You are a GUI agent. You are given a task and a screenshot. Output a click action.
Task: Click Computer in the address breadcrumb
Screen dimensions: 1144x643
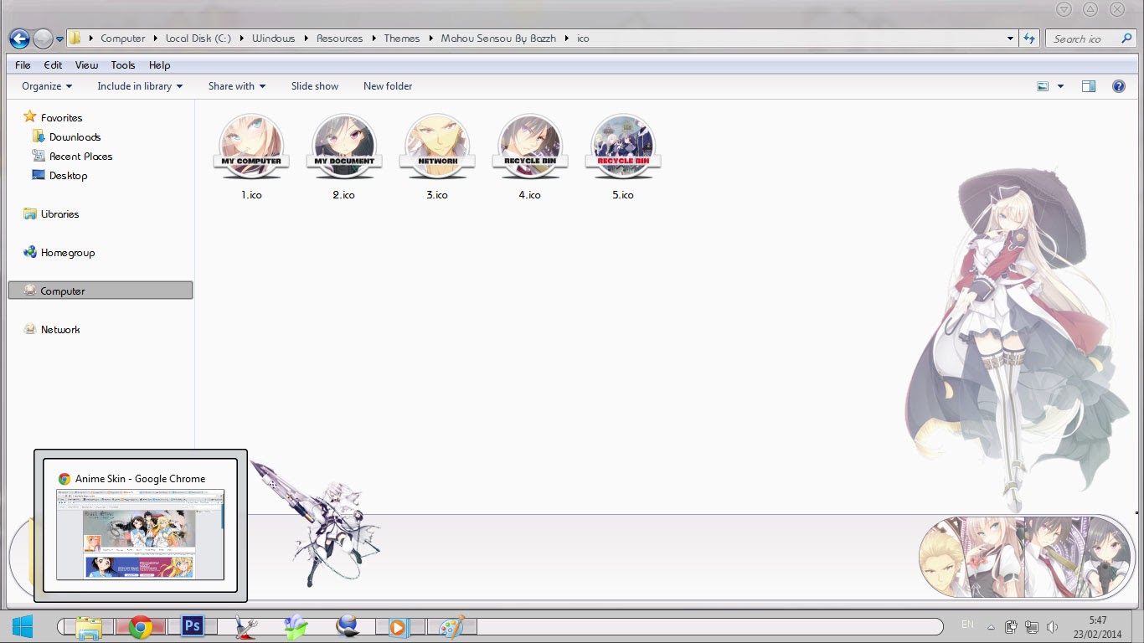(122, 39)
